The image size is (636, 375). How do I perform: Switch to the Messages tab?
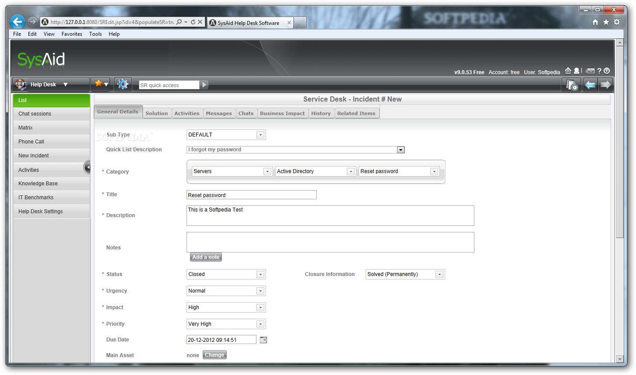click(219, 113)
